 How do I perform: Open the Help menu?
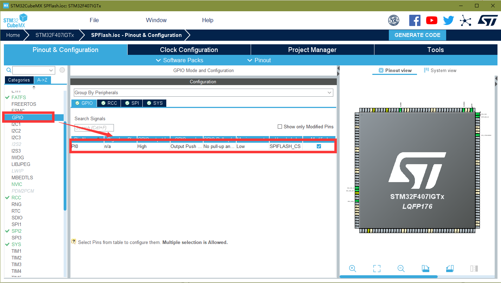(x=207, y=20)
